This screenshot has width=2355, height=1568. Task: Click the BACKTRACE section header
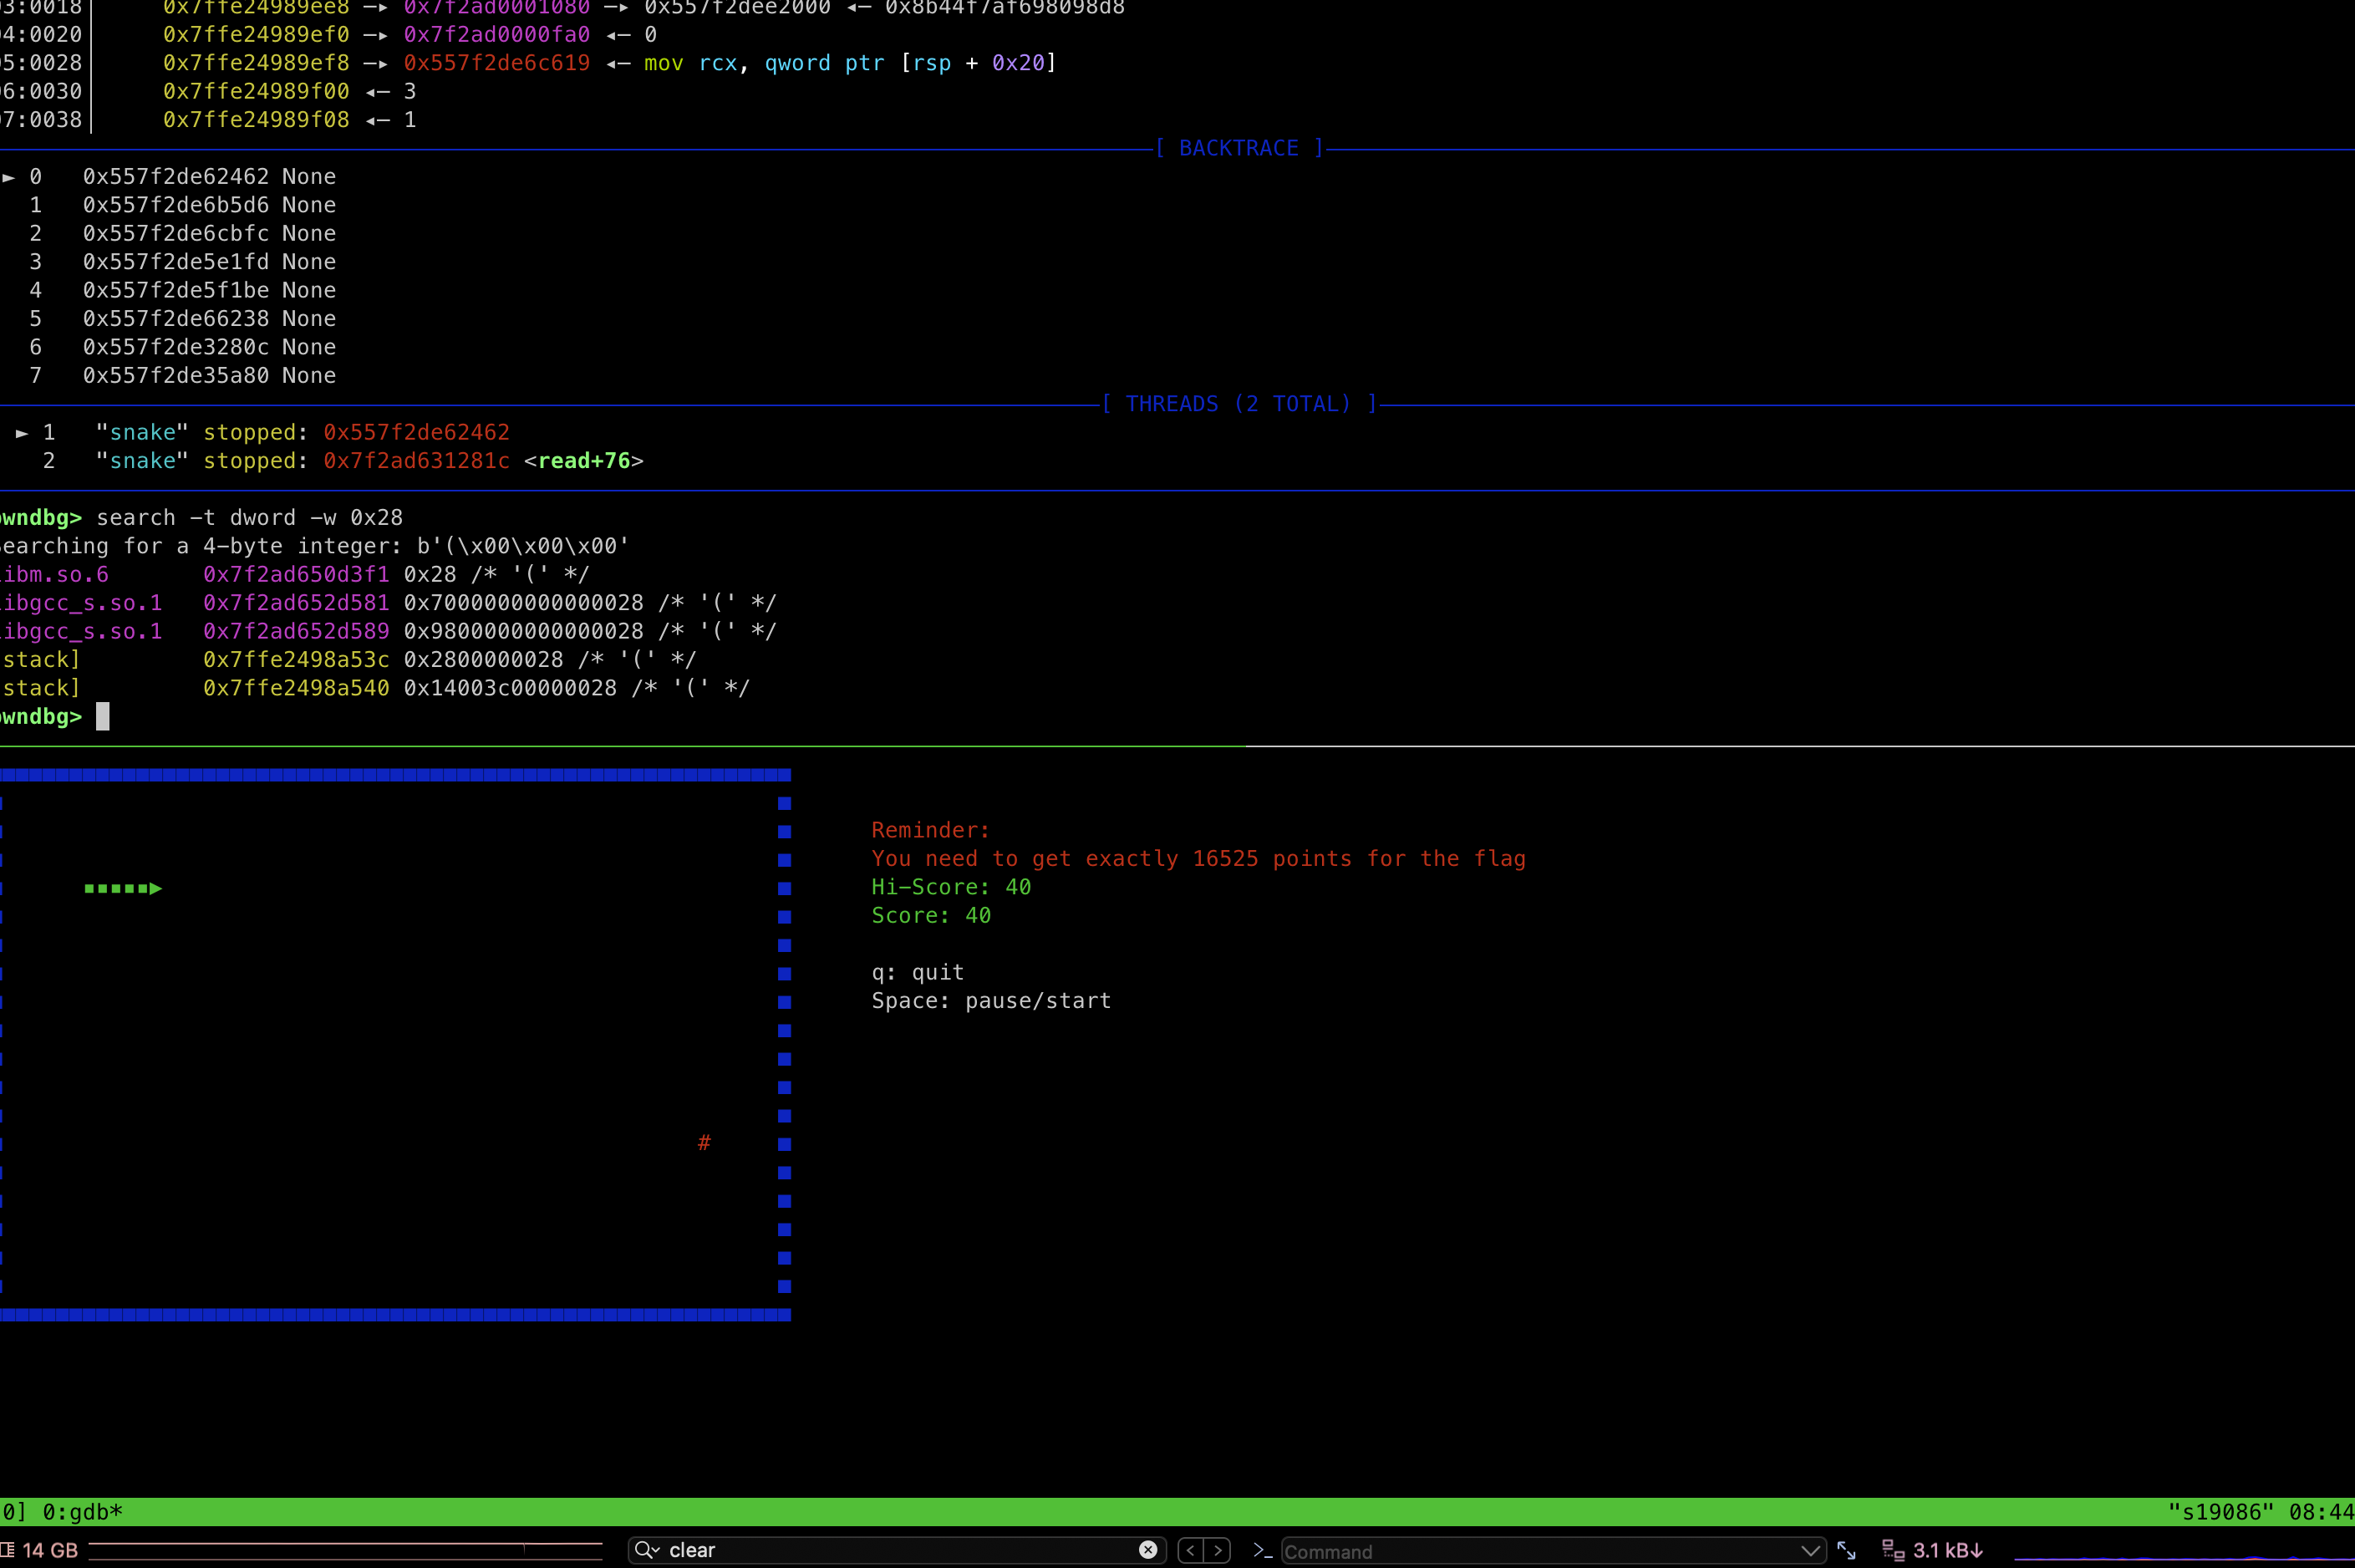pos(1239,148)
